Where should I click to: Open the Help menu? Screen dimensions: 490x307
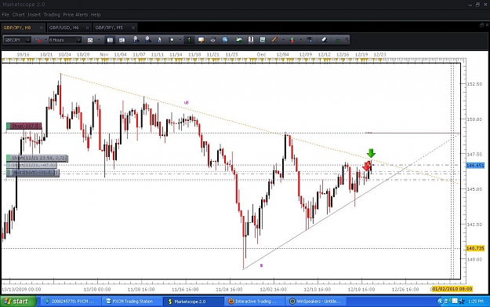click(96, 14)
